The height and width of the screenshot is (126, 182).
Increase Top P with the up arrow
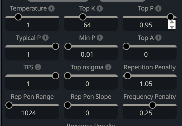click(x=172, y=23)
